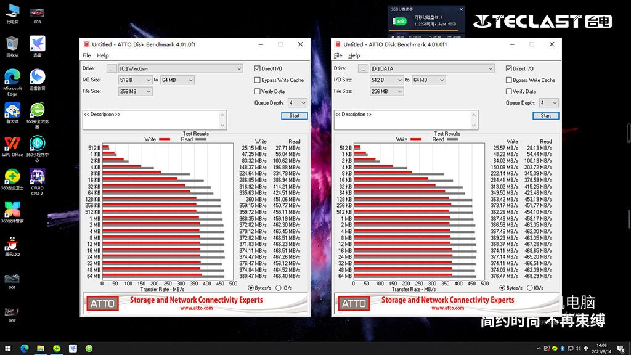Close the 360 U-disk popup
The image size is (631, 355).
pos(461,9)
